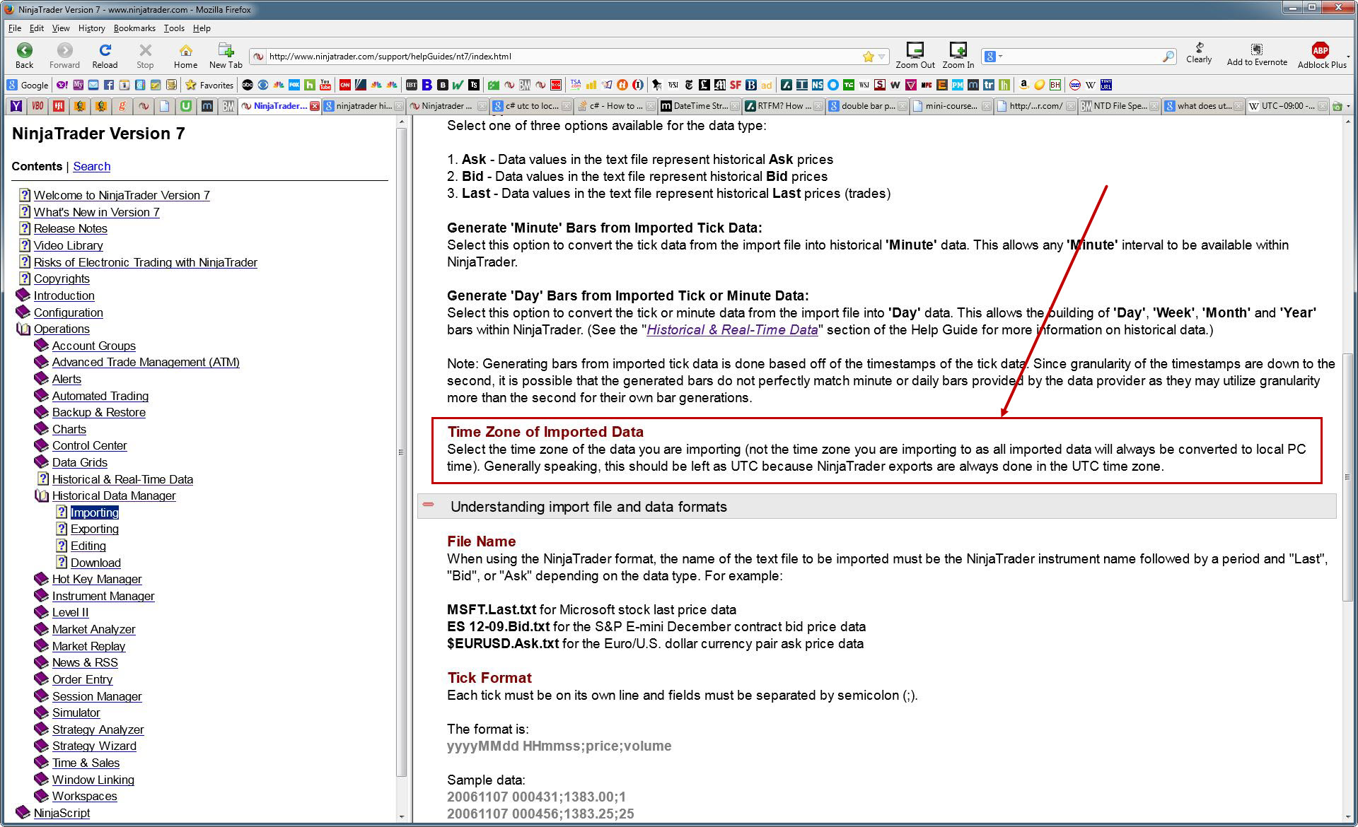This screenshot has width=1358, height=827.
Task: Open the 'Historical & Real-Time Data' italic link
Action: click(732, 329)
